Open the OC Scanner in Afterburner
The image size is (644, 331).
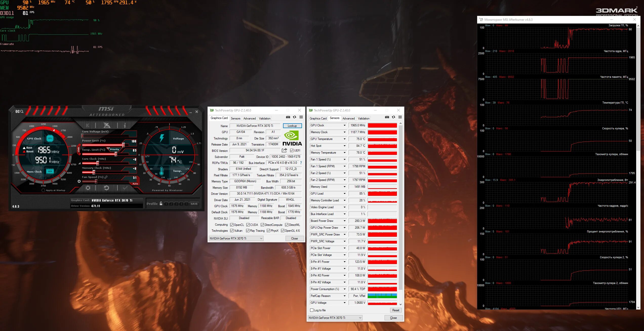tap(19, 111)
